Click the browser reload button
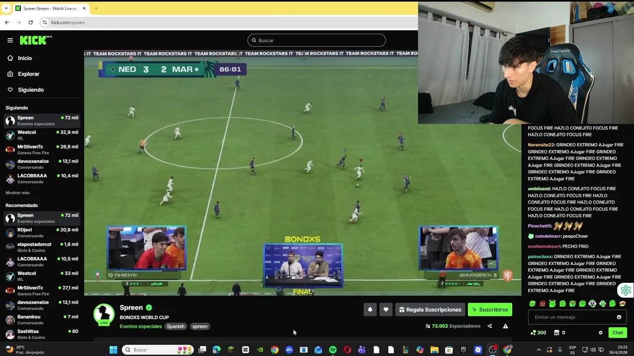 click(x=31, y=22)
